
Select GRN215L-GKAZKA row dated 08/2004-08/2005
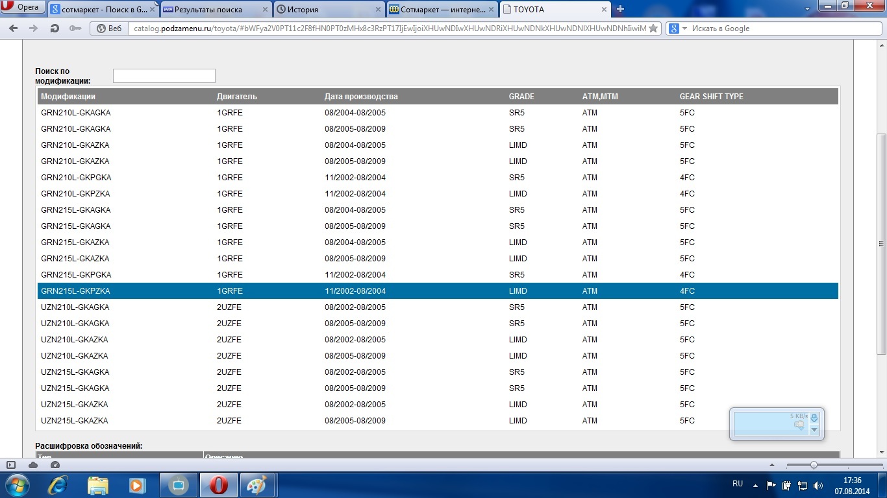(x=438, y=243)
